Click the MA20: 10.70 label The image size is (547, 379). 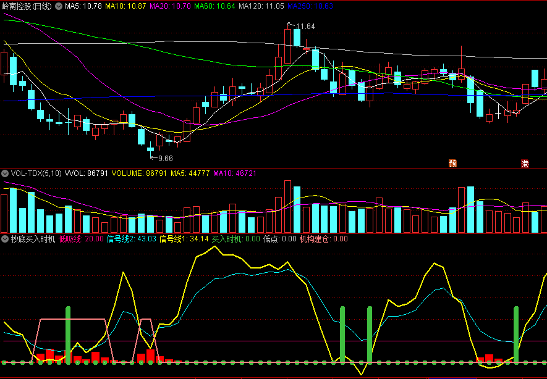pyautogui.click(x=170, y=6)
